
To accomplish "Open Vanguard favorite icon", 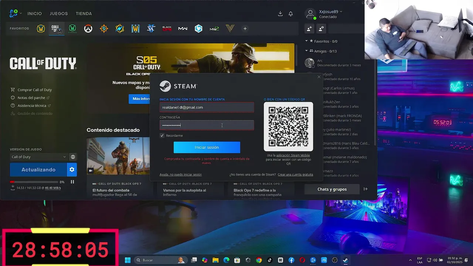I will [x=230, y=28].
